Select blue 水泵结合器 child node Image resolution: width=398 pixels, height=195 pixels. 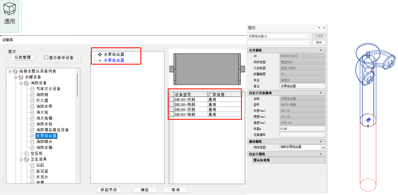[114, 60]
